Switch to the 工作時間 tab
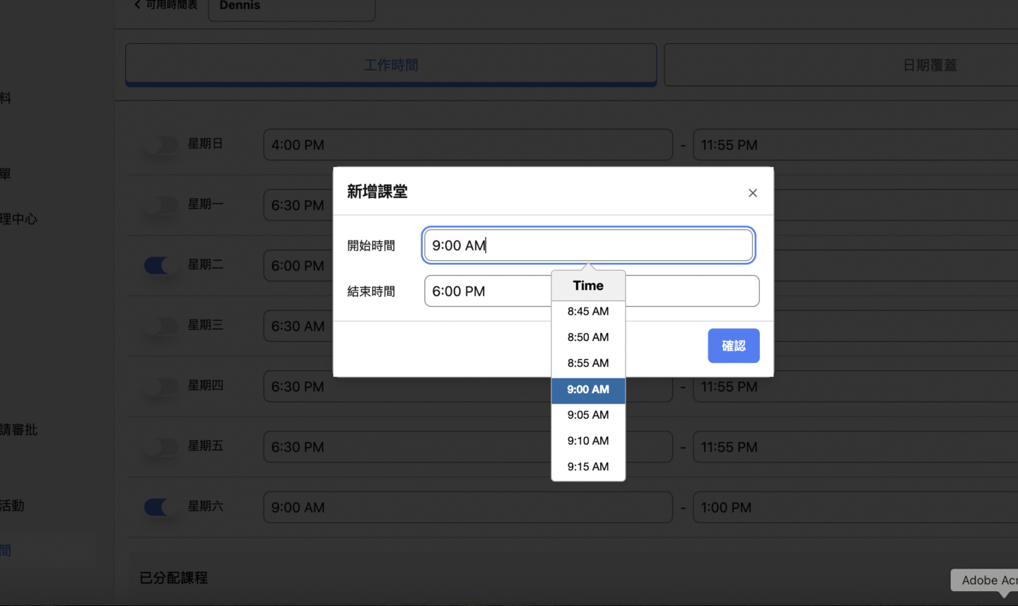 [x=391, y=65]
